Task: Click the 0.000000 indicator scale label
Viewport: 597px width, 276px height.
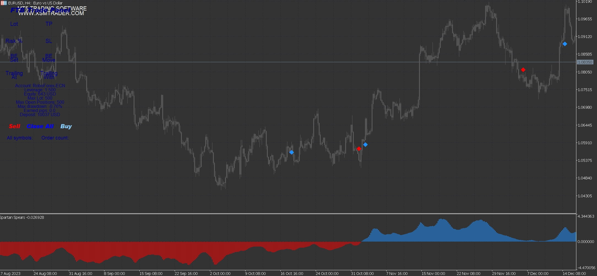Action: [586, 242]
